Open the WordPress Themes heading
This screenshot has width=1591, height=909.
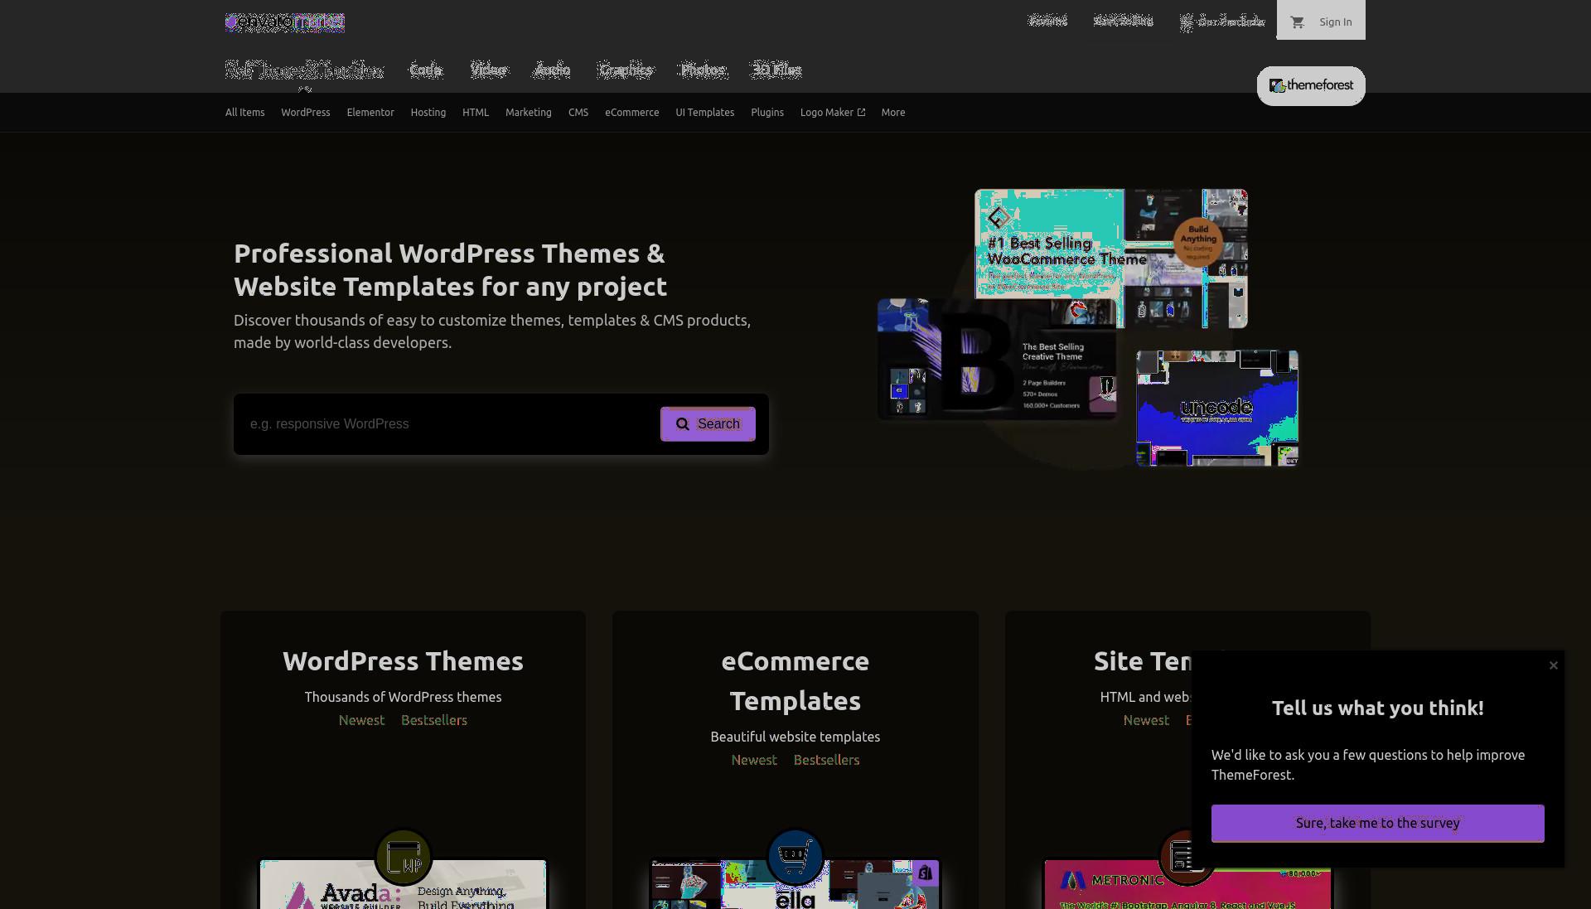(x=403, y=661)
